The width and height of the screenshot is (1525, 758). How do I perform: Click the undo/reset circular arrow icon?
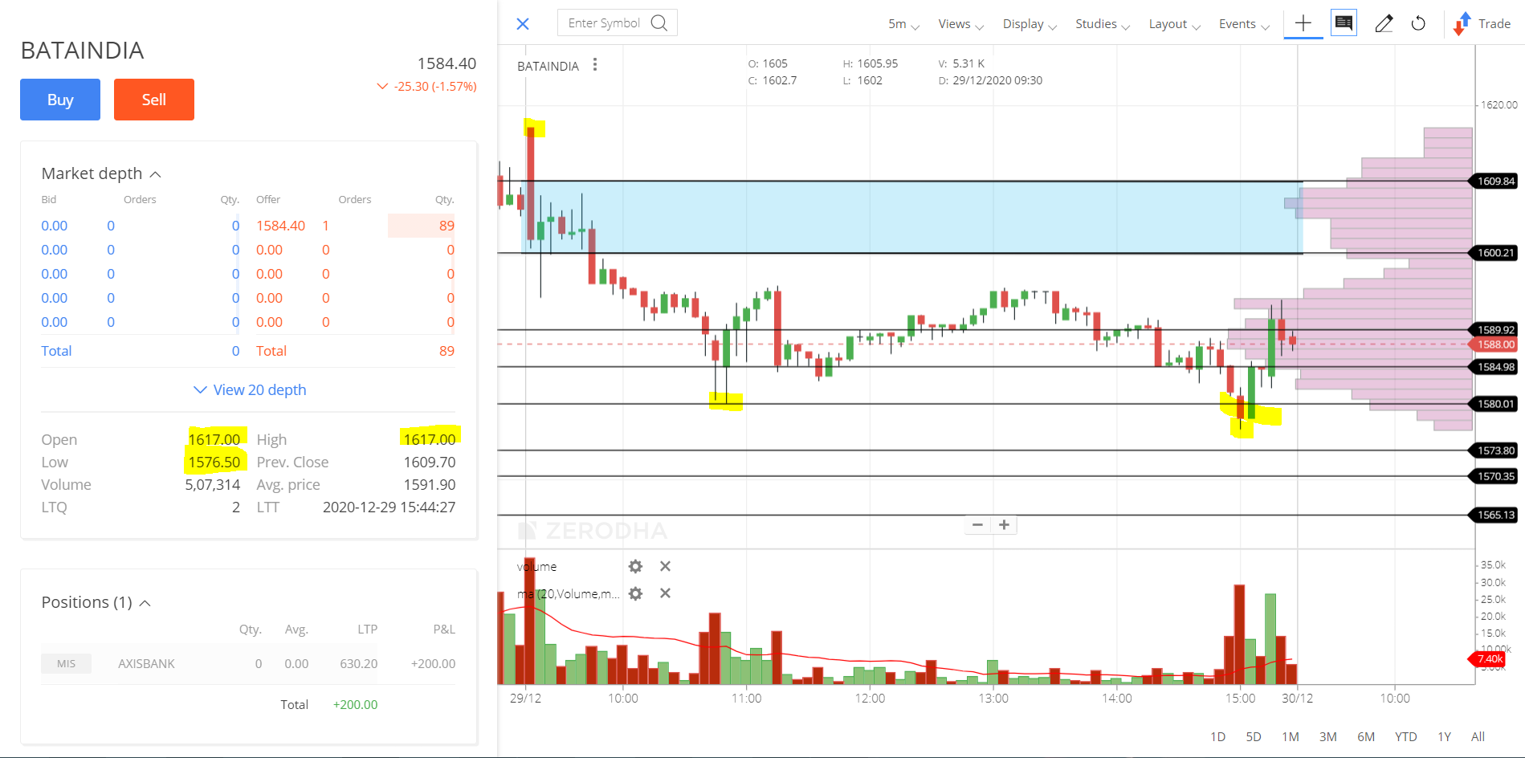pos(1419,23)
